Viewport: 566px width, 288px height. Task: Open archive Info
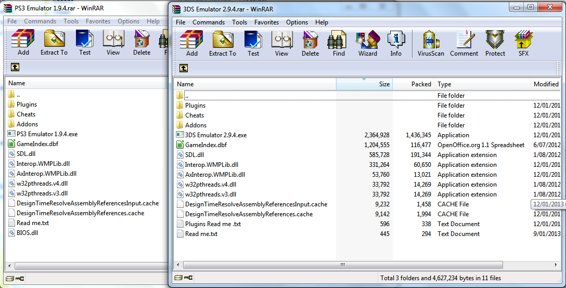(395, 43)
